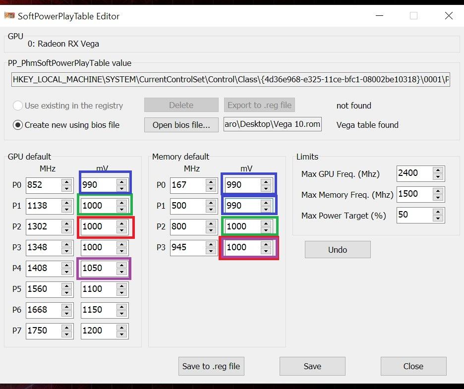Decrease GPU P4 MHz with down arrow
The width and height of the screenshot is (464, 389).
click(67, 272)
